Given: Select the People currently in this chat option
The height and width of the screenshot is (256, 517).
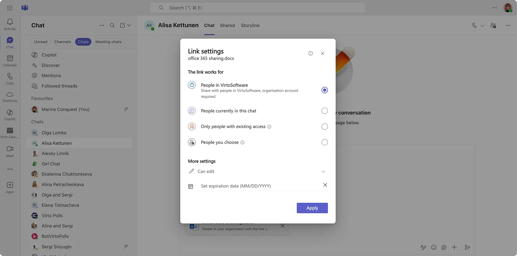Looking at the screenshot, I should 325,111.
